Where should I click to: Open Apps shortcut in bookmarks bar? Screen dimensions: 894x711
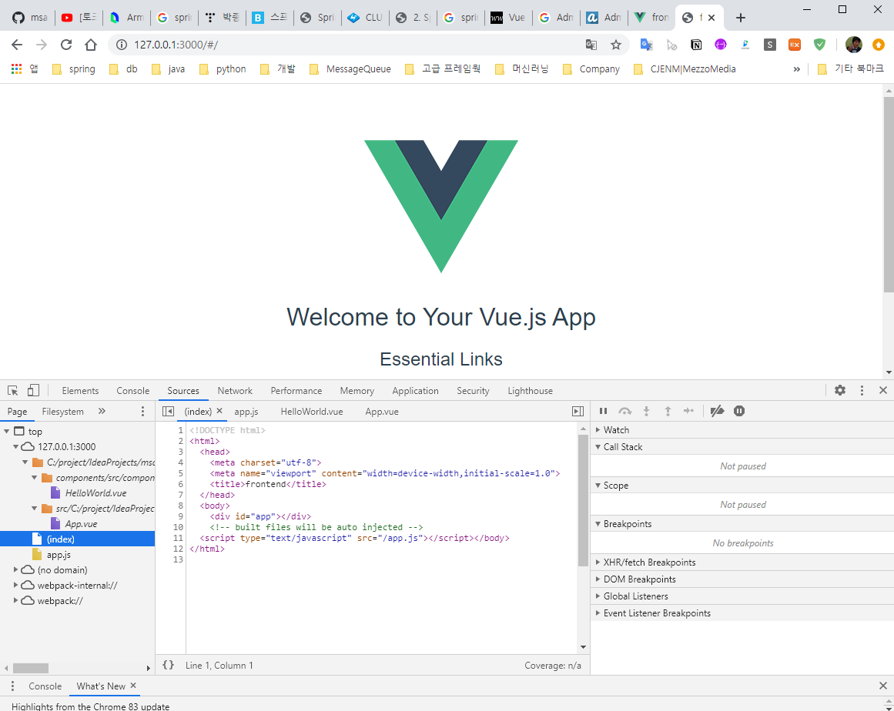tap(25, 69)
